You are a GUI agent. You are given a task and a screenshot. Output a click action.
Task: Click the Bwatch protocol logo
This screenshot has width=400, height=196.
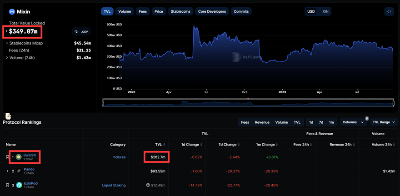coord(18,157)
